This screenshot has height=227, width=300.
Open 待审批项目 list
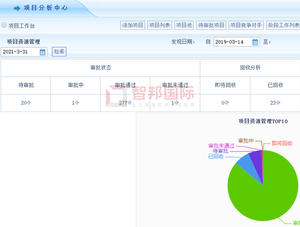211,25
